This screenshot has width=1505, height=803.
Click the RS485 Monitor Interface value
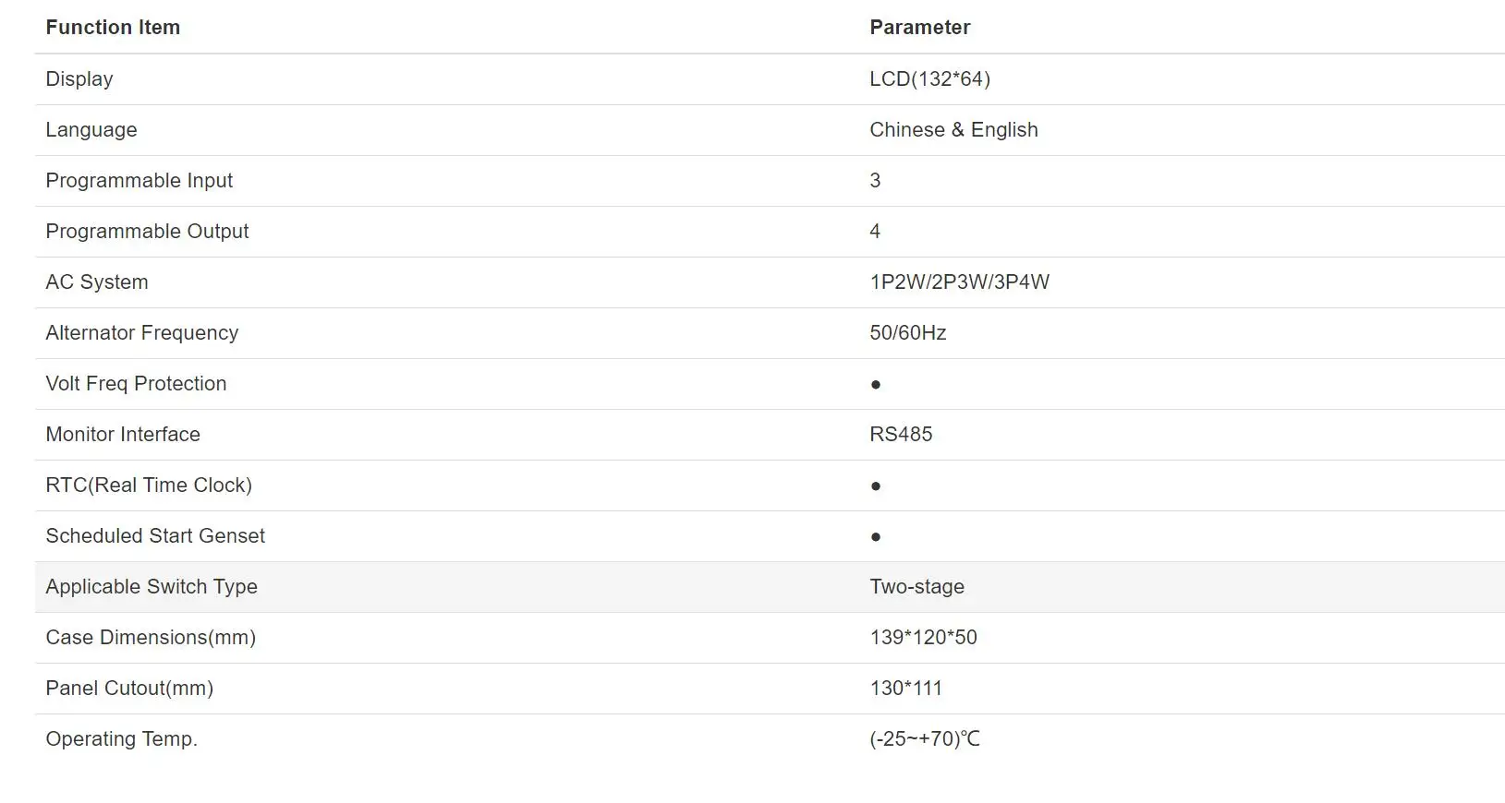click(x=901, y=435)
